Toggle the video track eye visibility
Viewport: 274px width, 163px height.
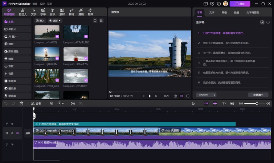point(12,133)
